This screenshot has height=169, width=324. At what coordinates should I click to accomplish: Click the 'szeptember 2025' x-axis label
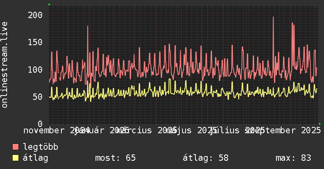pyautogui.click(x=283, y=130)
